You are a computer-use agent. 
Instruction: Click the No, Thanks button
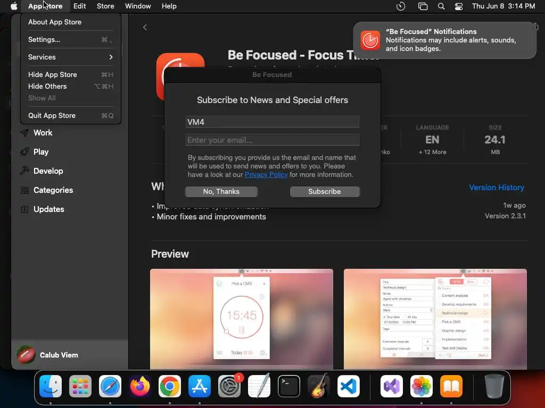(221, 191)
